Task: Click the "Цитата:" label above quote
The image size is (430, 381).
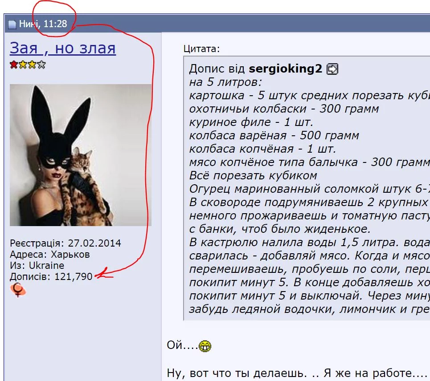Action: 201,49
